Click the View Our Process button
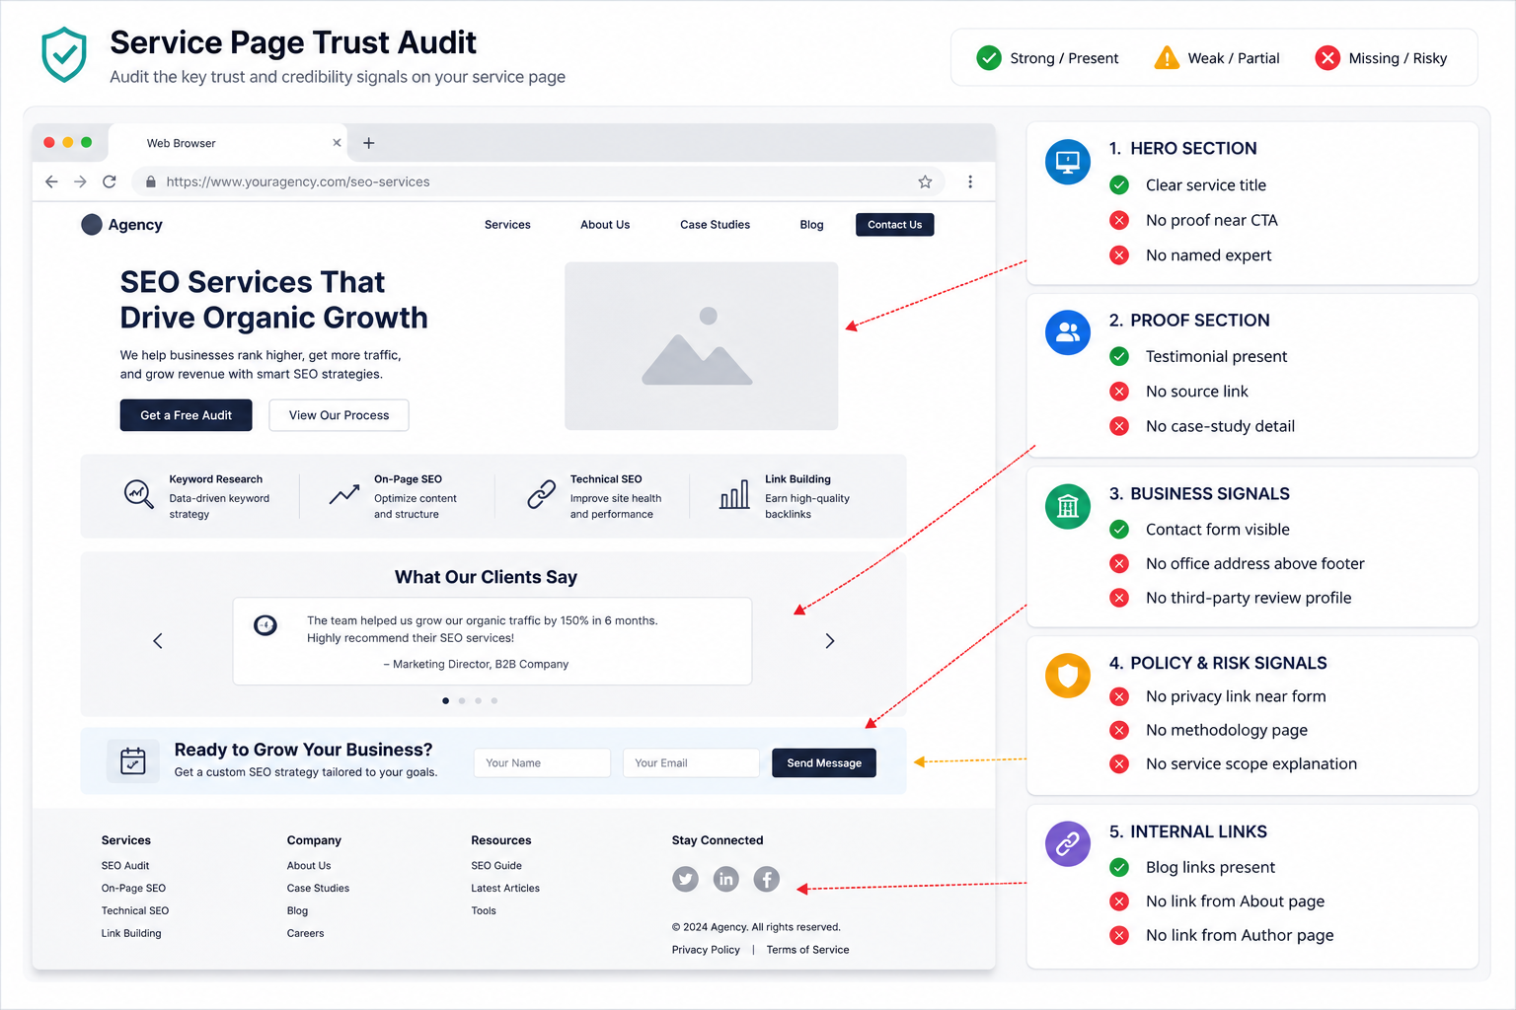Image resolution: width=1516 pixels, height=1010 pixels. click(x=339, y=415)
